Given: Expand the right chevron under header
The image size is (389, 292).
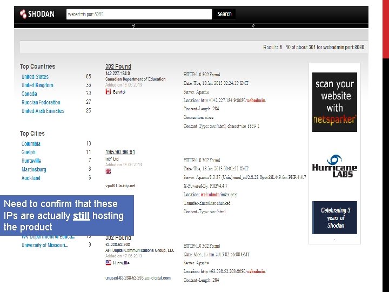Looking at the screenshot, I should 253,25.
